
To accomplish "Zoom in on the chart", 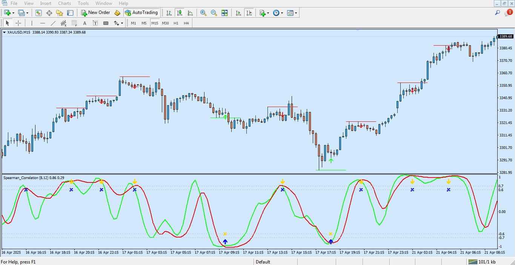I will 203,12.
